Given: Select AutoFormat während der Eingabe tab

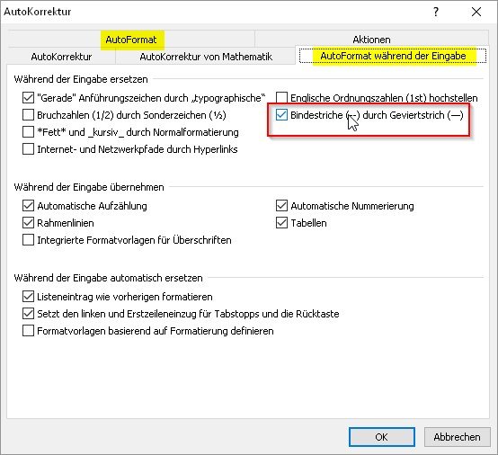Looking at the screenshot, I should 393,56.
